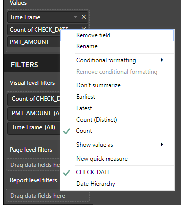Select the Time Frame field in Values
The image size is (181, 205).
click(x=48, y=17)
